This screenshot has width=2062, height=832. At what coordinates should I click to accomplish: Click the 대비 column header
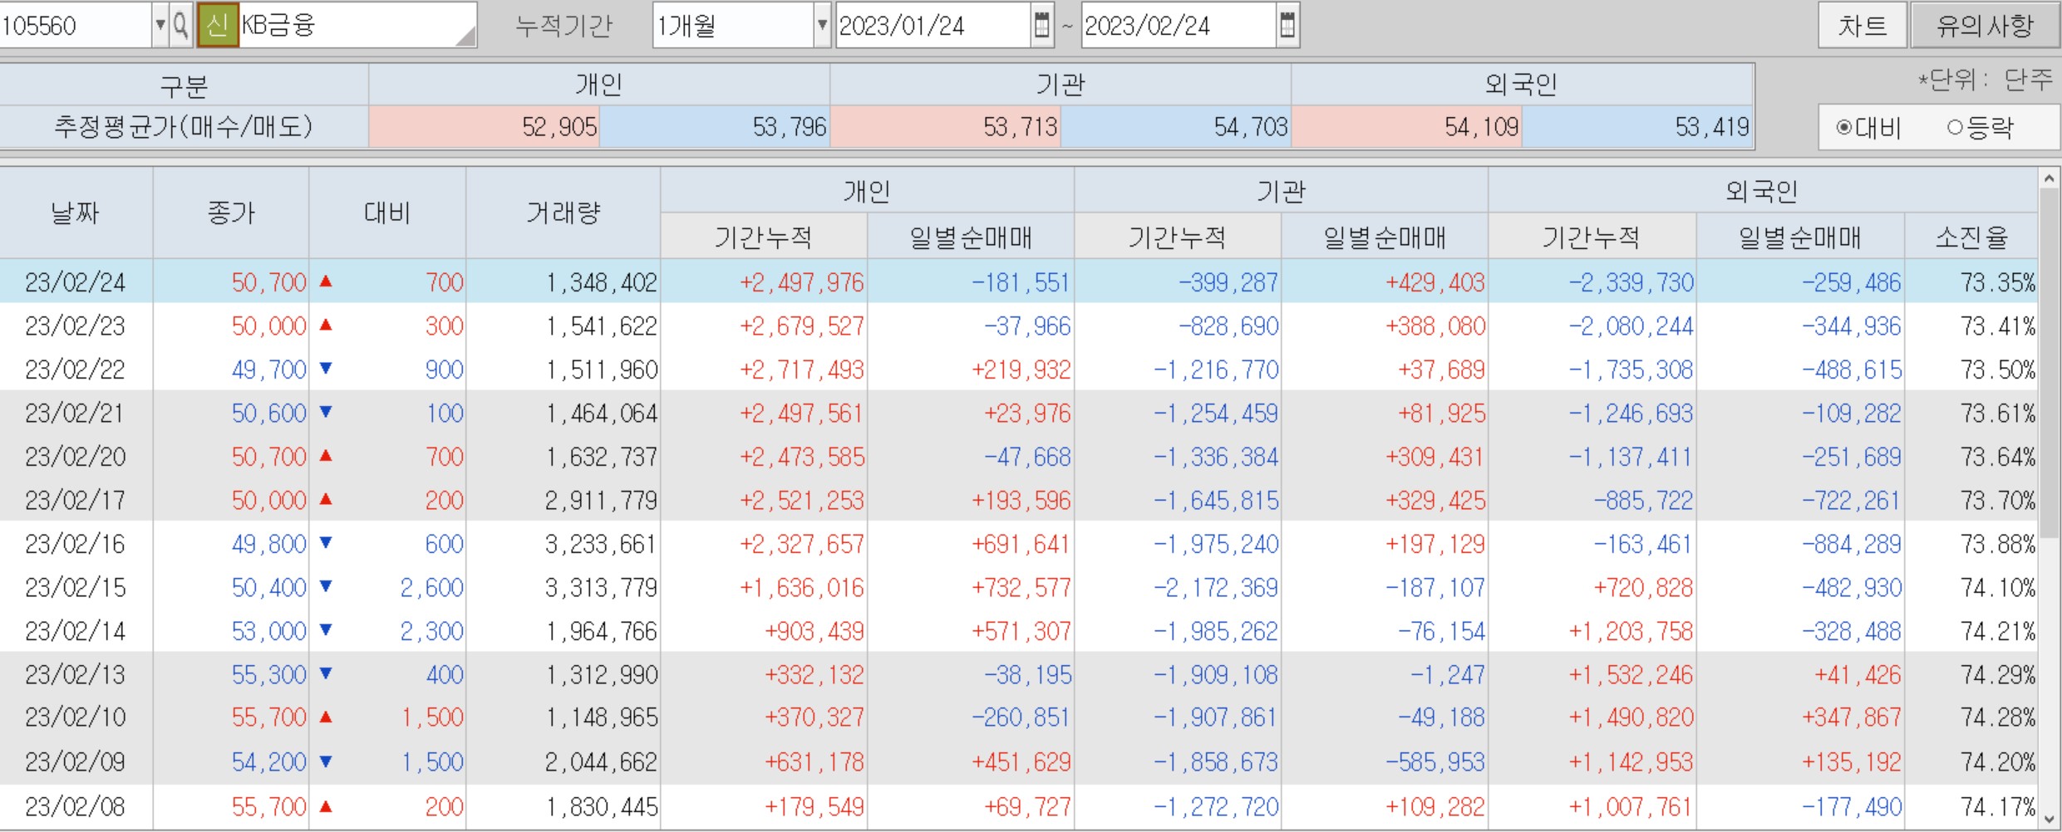[387, 213]
